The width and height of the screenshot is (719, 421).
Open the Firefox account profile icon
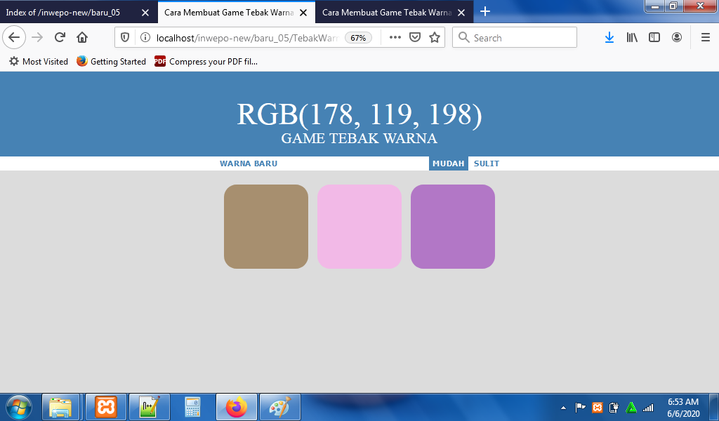[676, 38]
